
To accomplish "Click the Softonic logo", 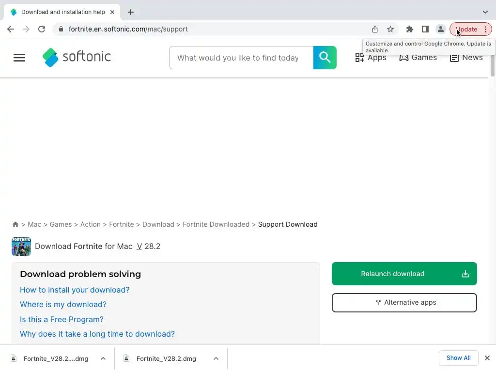I will (x=77, y=57).
